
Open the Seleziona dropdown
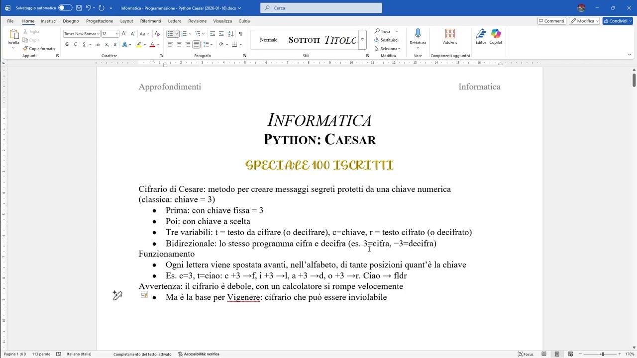point(387,49)
